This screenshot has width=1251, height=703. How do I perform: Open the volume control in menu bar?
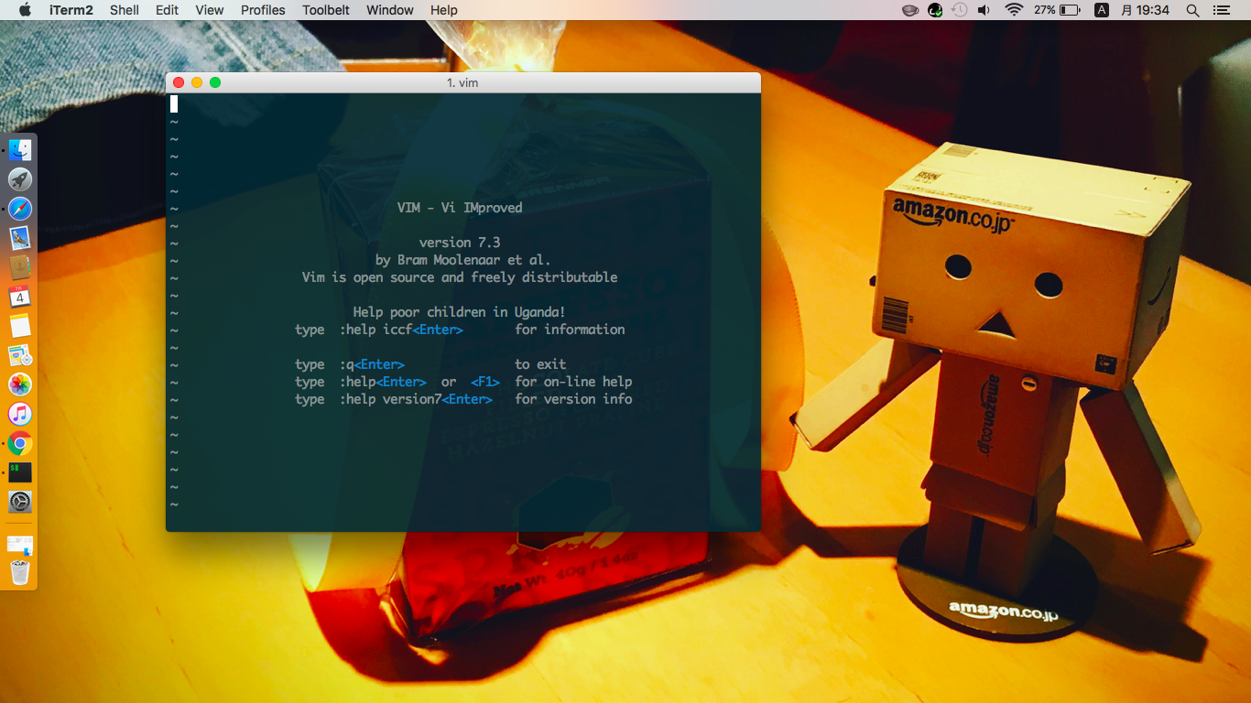point(984,10)
